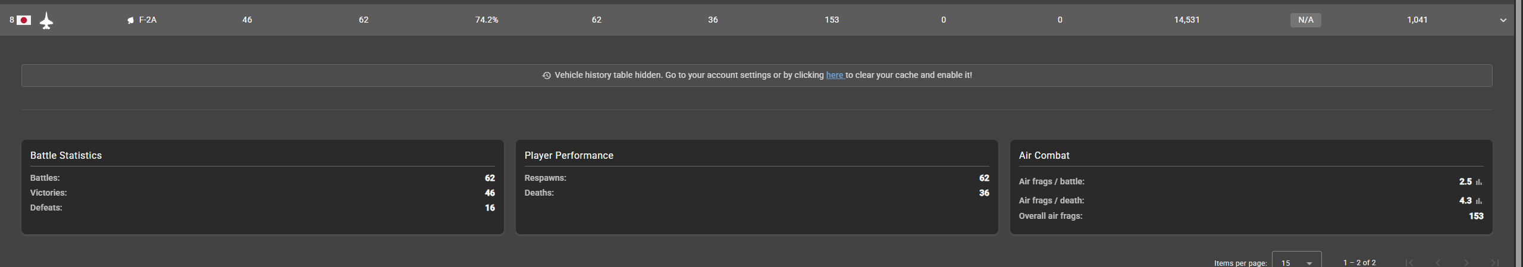Image resolution: width=1523 pixels, height=267 pixels.
Task: Click the 14,531 value in the F-2A row
Action: point(1186,20)
